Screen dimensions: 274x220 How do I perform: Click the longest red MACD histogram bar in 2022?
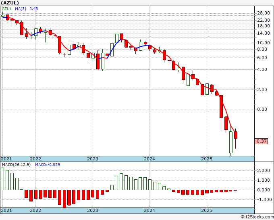64,199
